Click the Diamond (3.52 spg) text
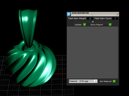The height and width of the screenshot is (96, 129). [79, 81]
